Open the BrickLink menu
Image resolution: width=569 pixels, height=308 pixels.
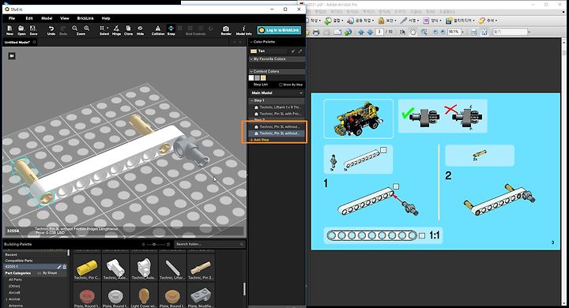click(85, 18)
